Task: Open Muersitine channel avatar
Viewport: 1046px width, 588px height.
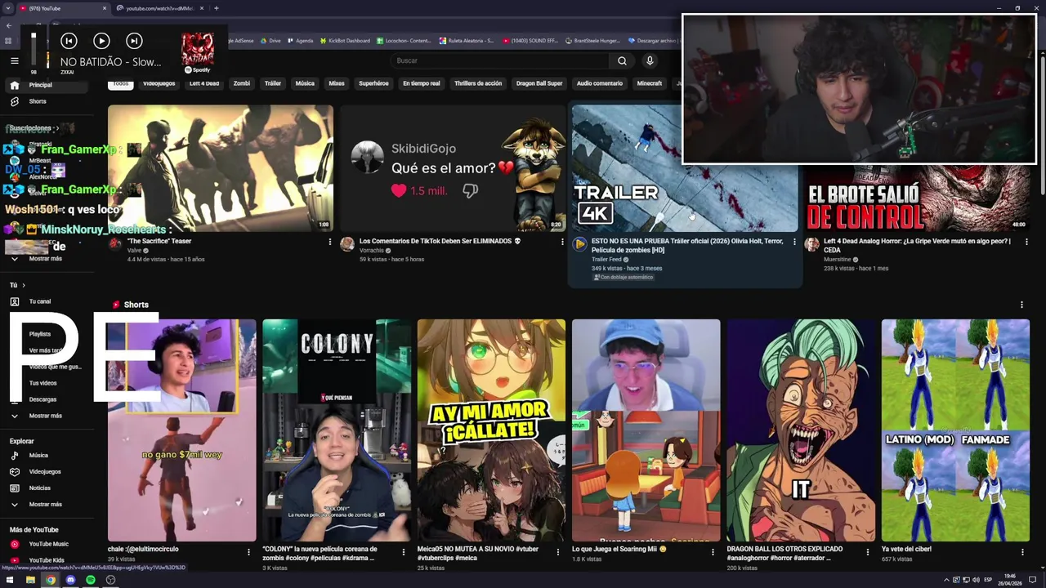Action: tap(811, 244)
